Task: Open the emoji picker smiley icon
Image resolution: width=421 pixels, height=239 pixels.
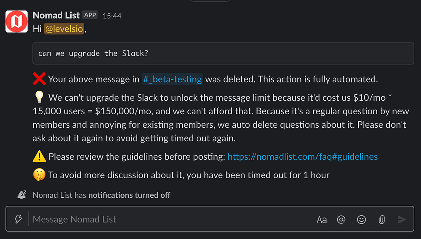Action: click(361, 220)
